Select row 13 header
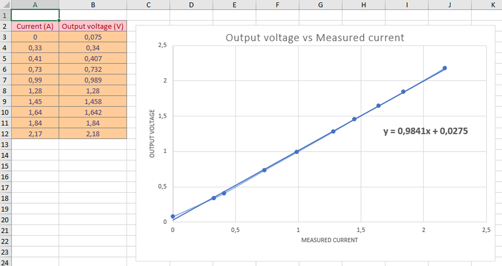Image resolution: width=502 pixels, height=266 pixels. point(5,145)
